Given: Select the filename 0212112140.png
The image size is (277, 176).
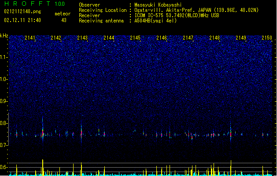Looking at the screenshot, I should [22, 11].
